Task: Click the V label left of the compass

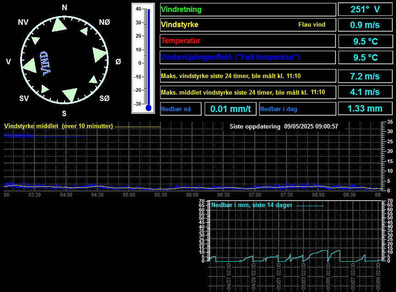Action: (8, 62)
